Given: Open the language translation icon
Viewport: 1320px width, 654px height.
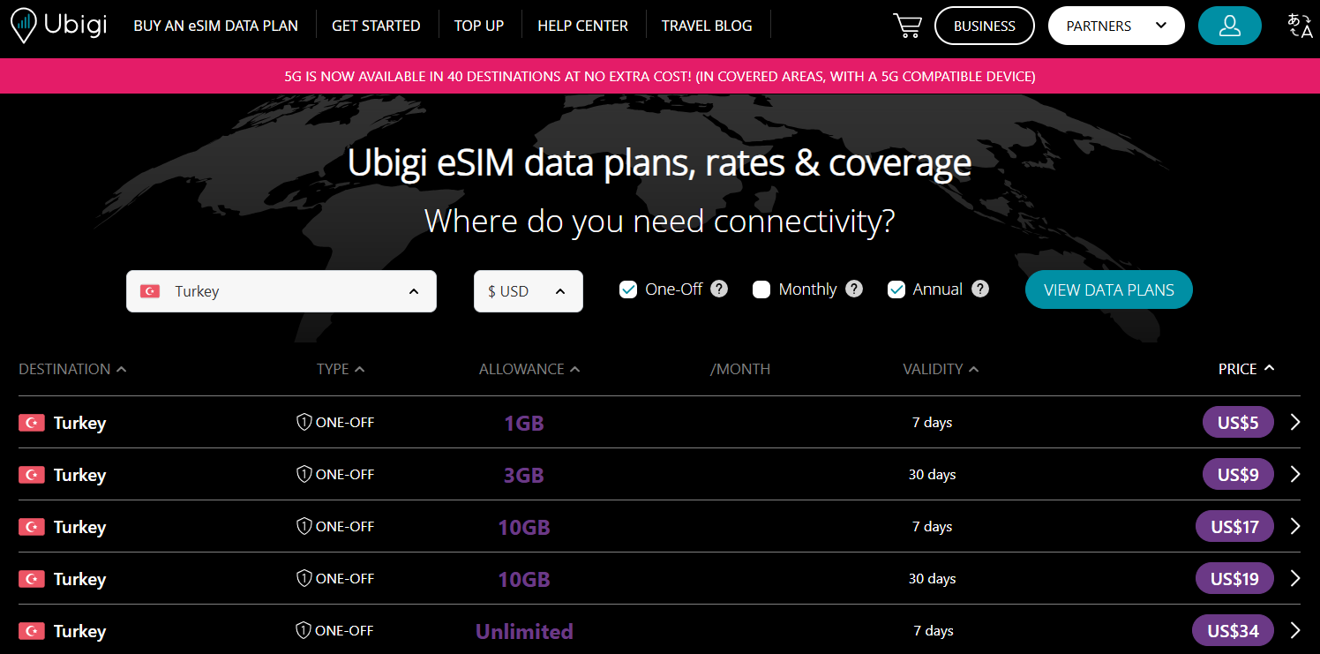Looking at the screenshot, I should [1300, 26].
